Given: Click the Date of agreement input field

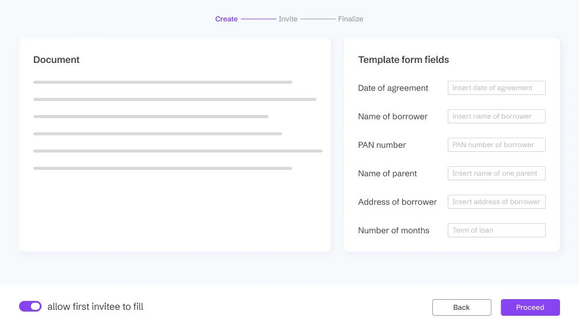Looking at the screenshot, I should 496,88.
